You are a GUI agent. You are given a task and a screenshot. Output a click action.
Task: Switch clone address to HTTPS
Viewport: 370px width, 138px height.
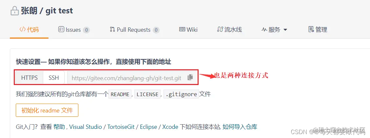click(x=29, y=78)
